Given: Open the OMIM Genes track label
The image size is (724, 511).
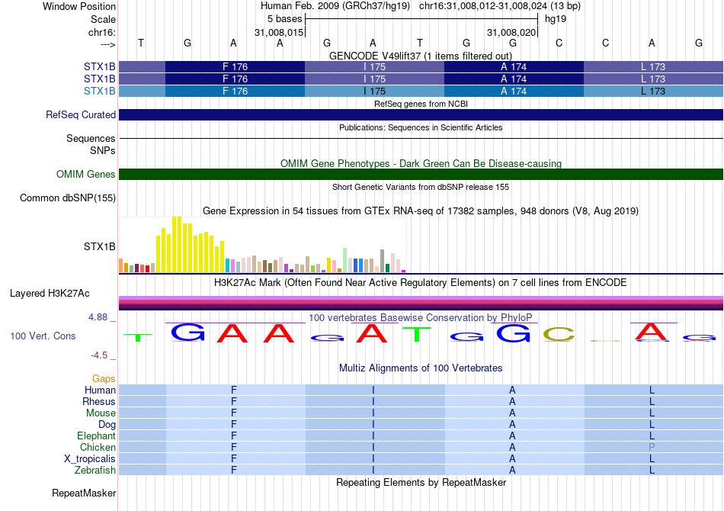Looking at the screenshot, I should tap(86, 174).
